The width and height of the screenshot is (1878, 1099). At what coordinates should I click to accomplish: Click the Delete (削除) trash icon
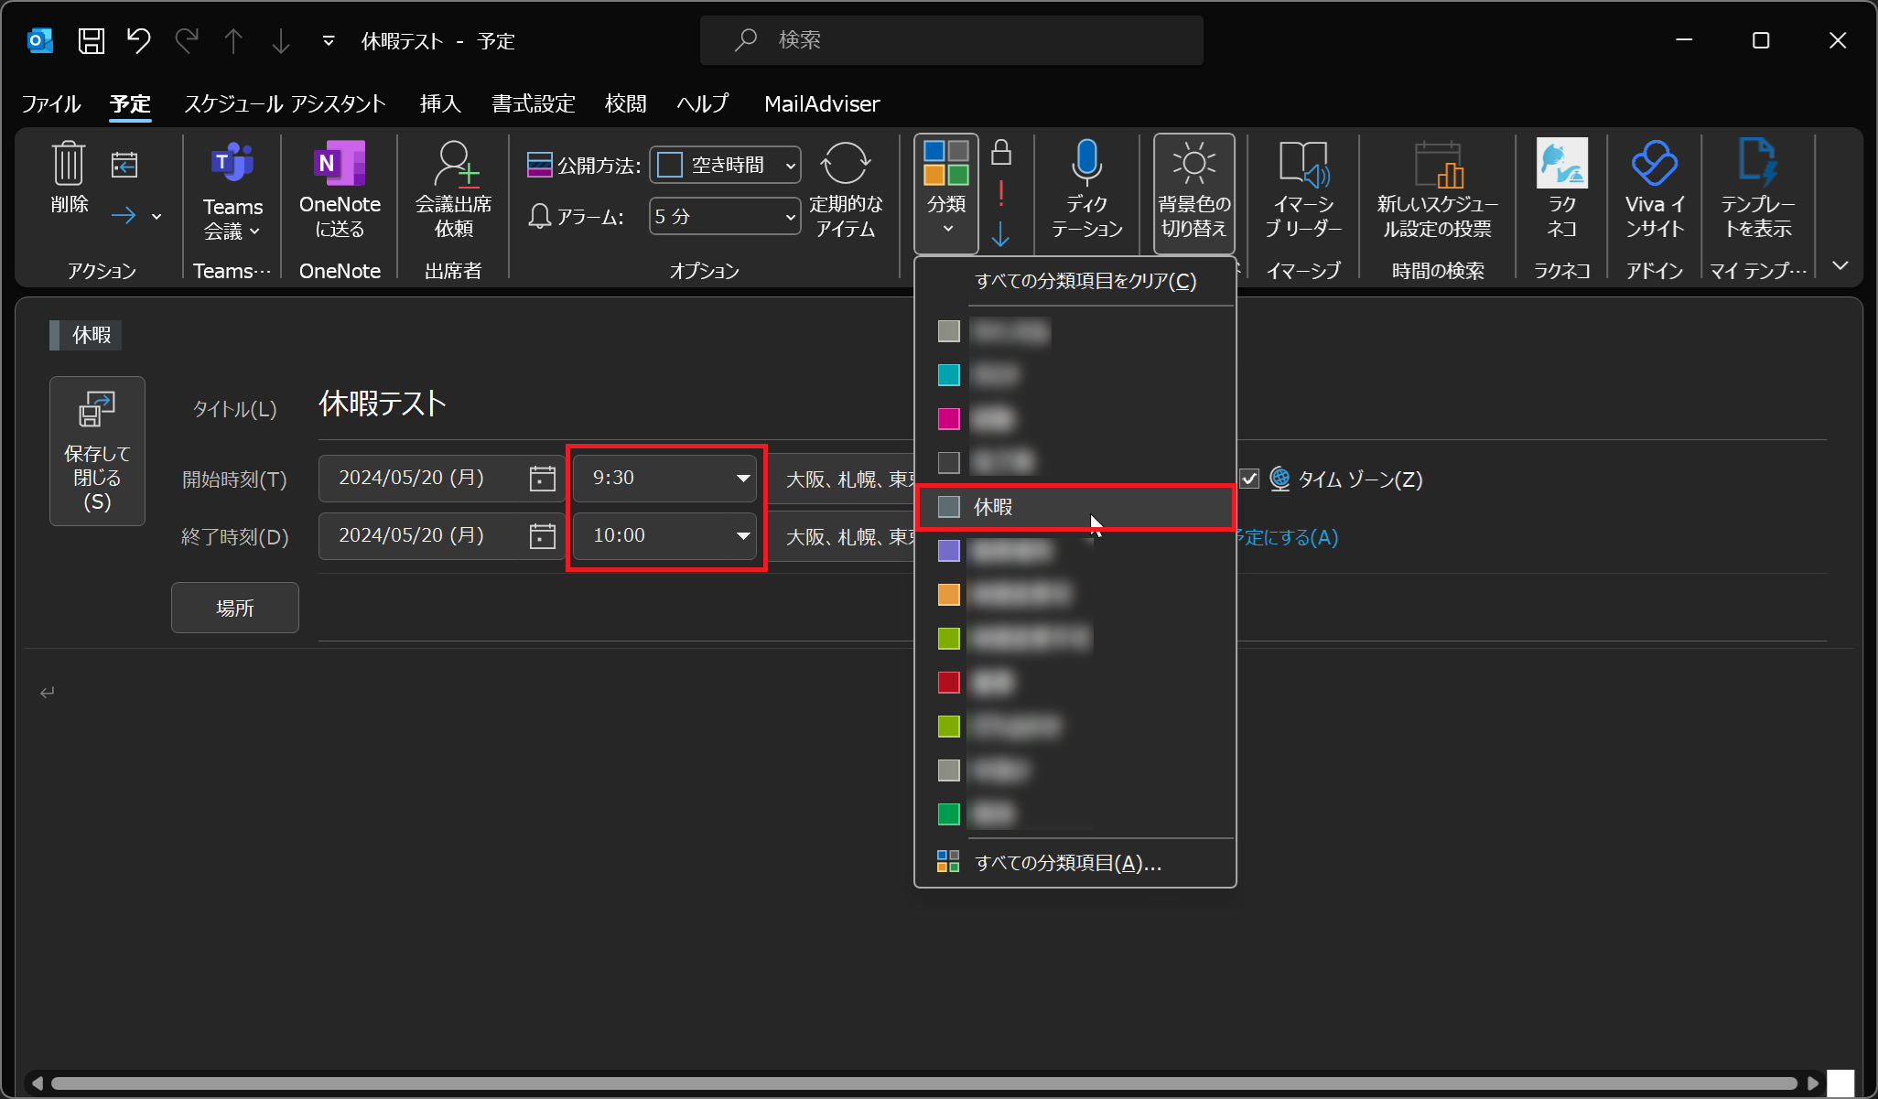coord(69,165)
